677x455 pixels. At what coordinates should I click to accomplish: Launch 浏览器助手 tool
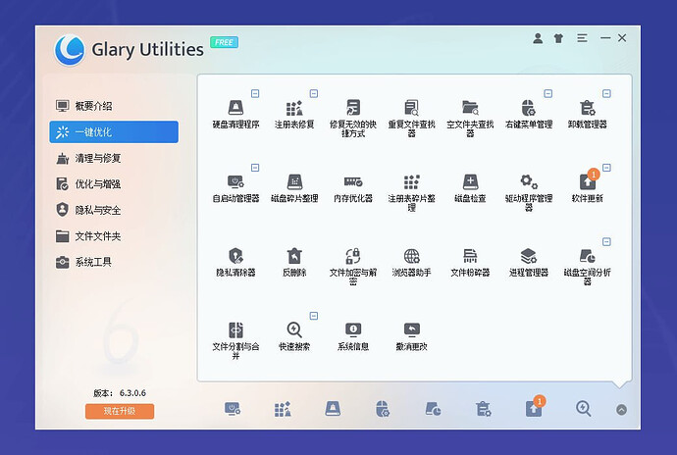click(411, 262)
